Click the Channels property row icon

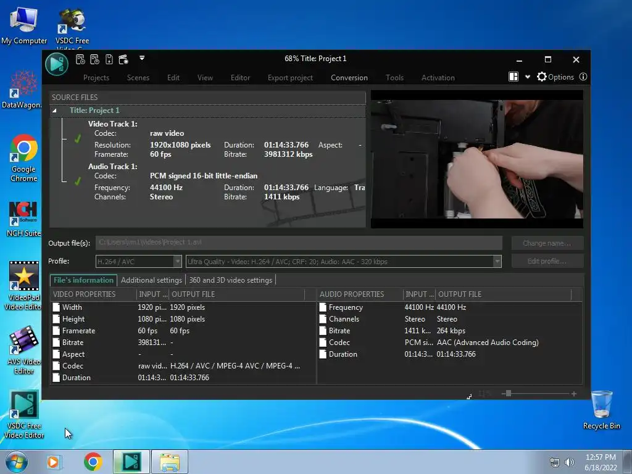point(323,319)
